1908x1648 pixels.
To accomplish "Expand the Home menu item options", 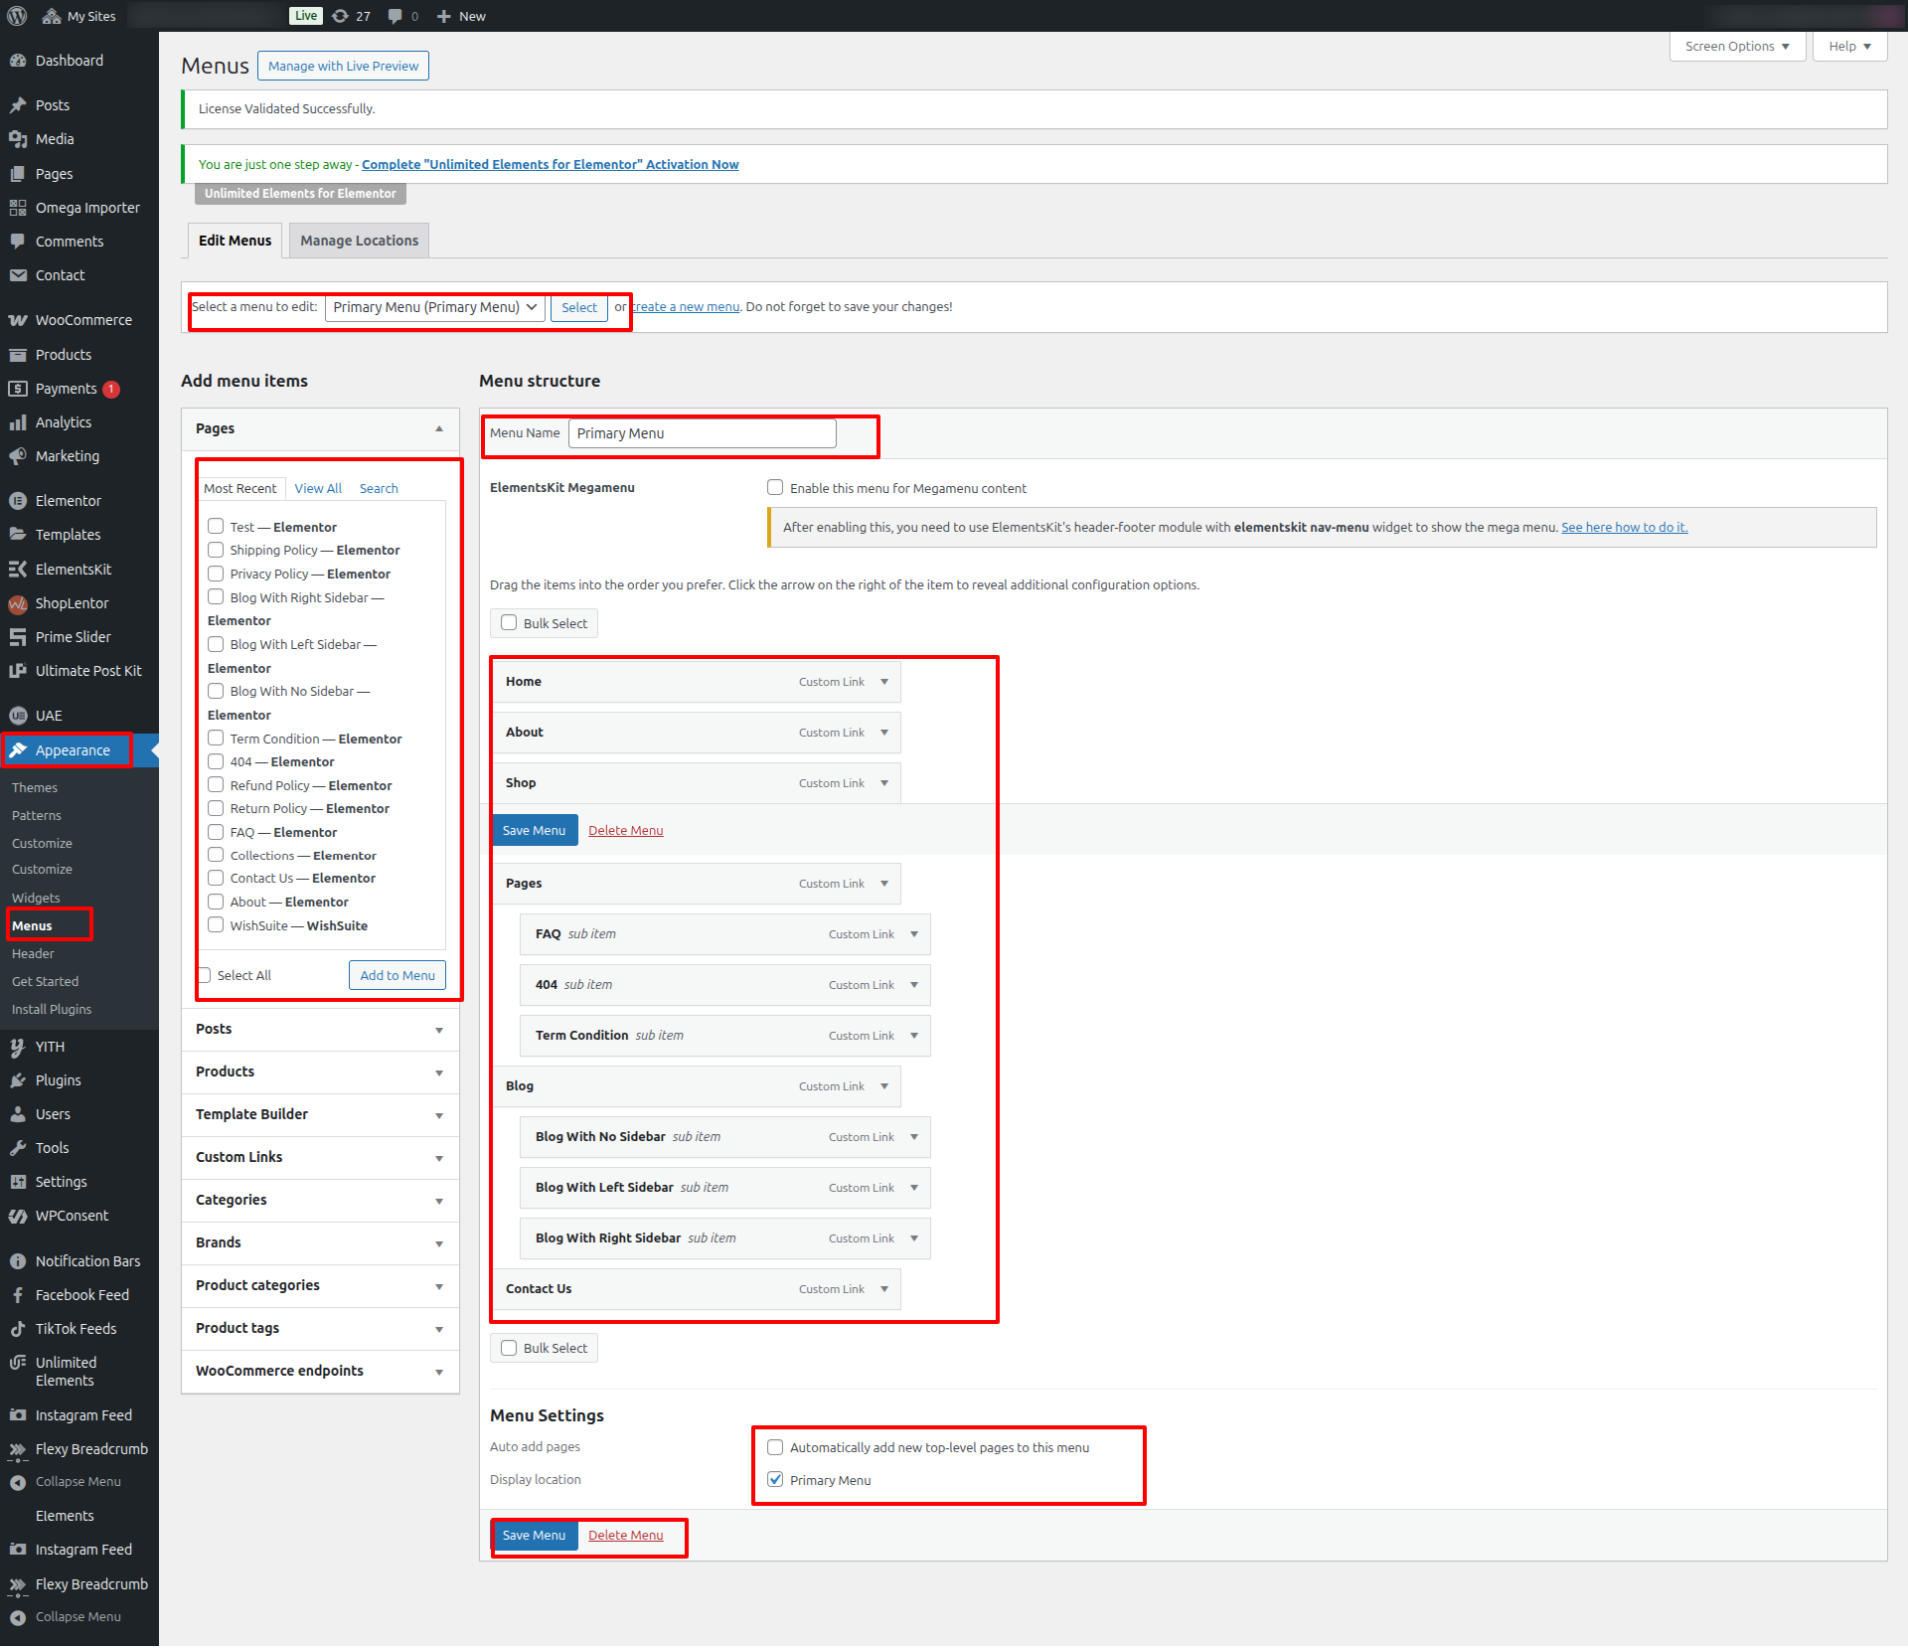I will tap(883, 682).
